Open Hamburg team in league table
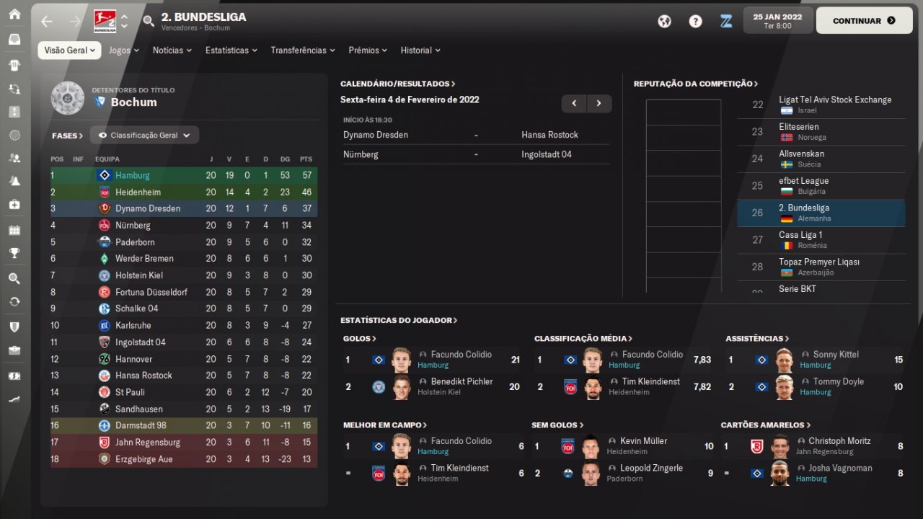This screenshot has width=923, height=519. tap(133, 175)
